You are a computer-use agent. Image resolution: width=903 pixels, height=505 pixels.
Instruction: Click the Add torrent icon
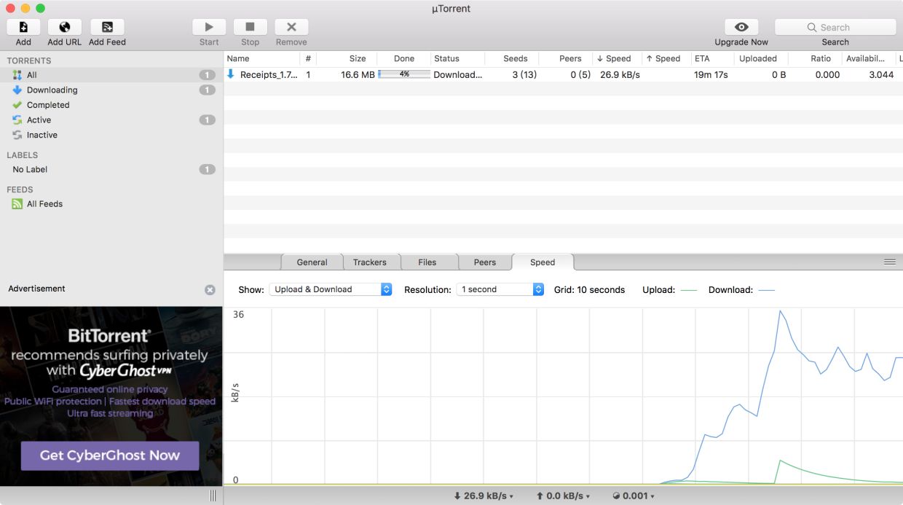pyautogui.click(x=23, y=27)
